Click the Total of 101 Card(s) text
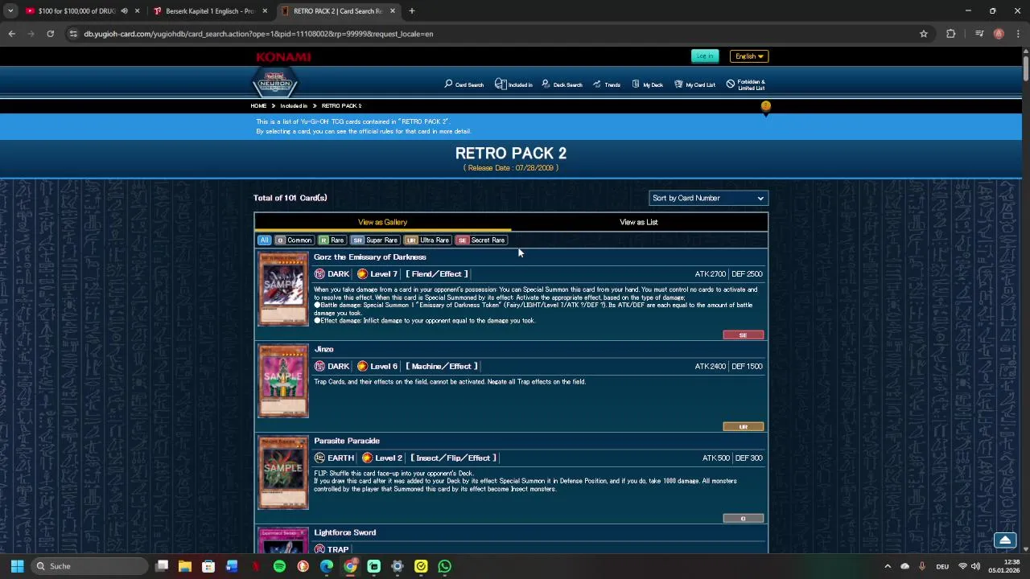 (x=290, y=198)
